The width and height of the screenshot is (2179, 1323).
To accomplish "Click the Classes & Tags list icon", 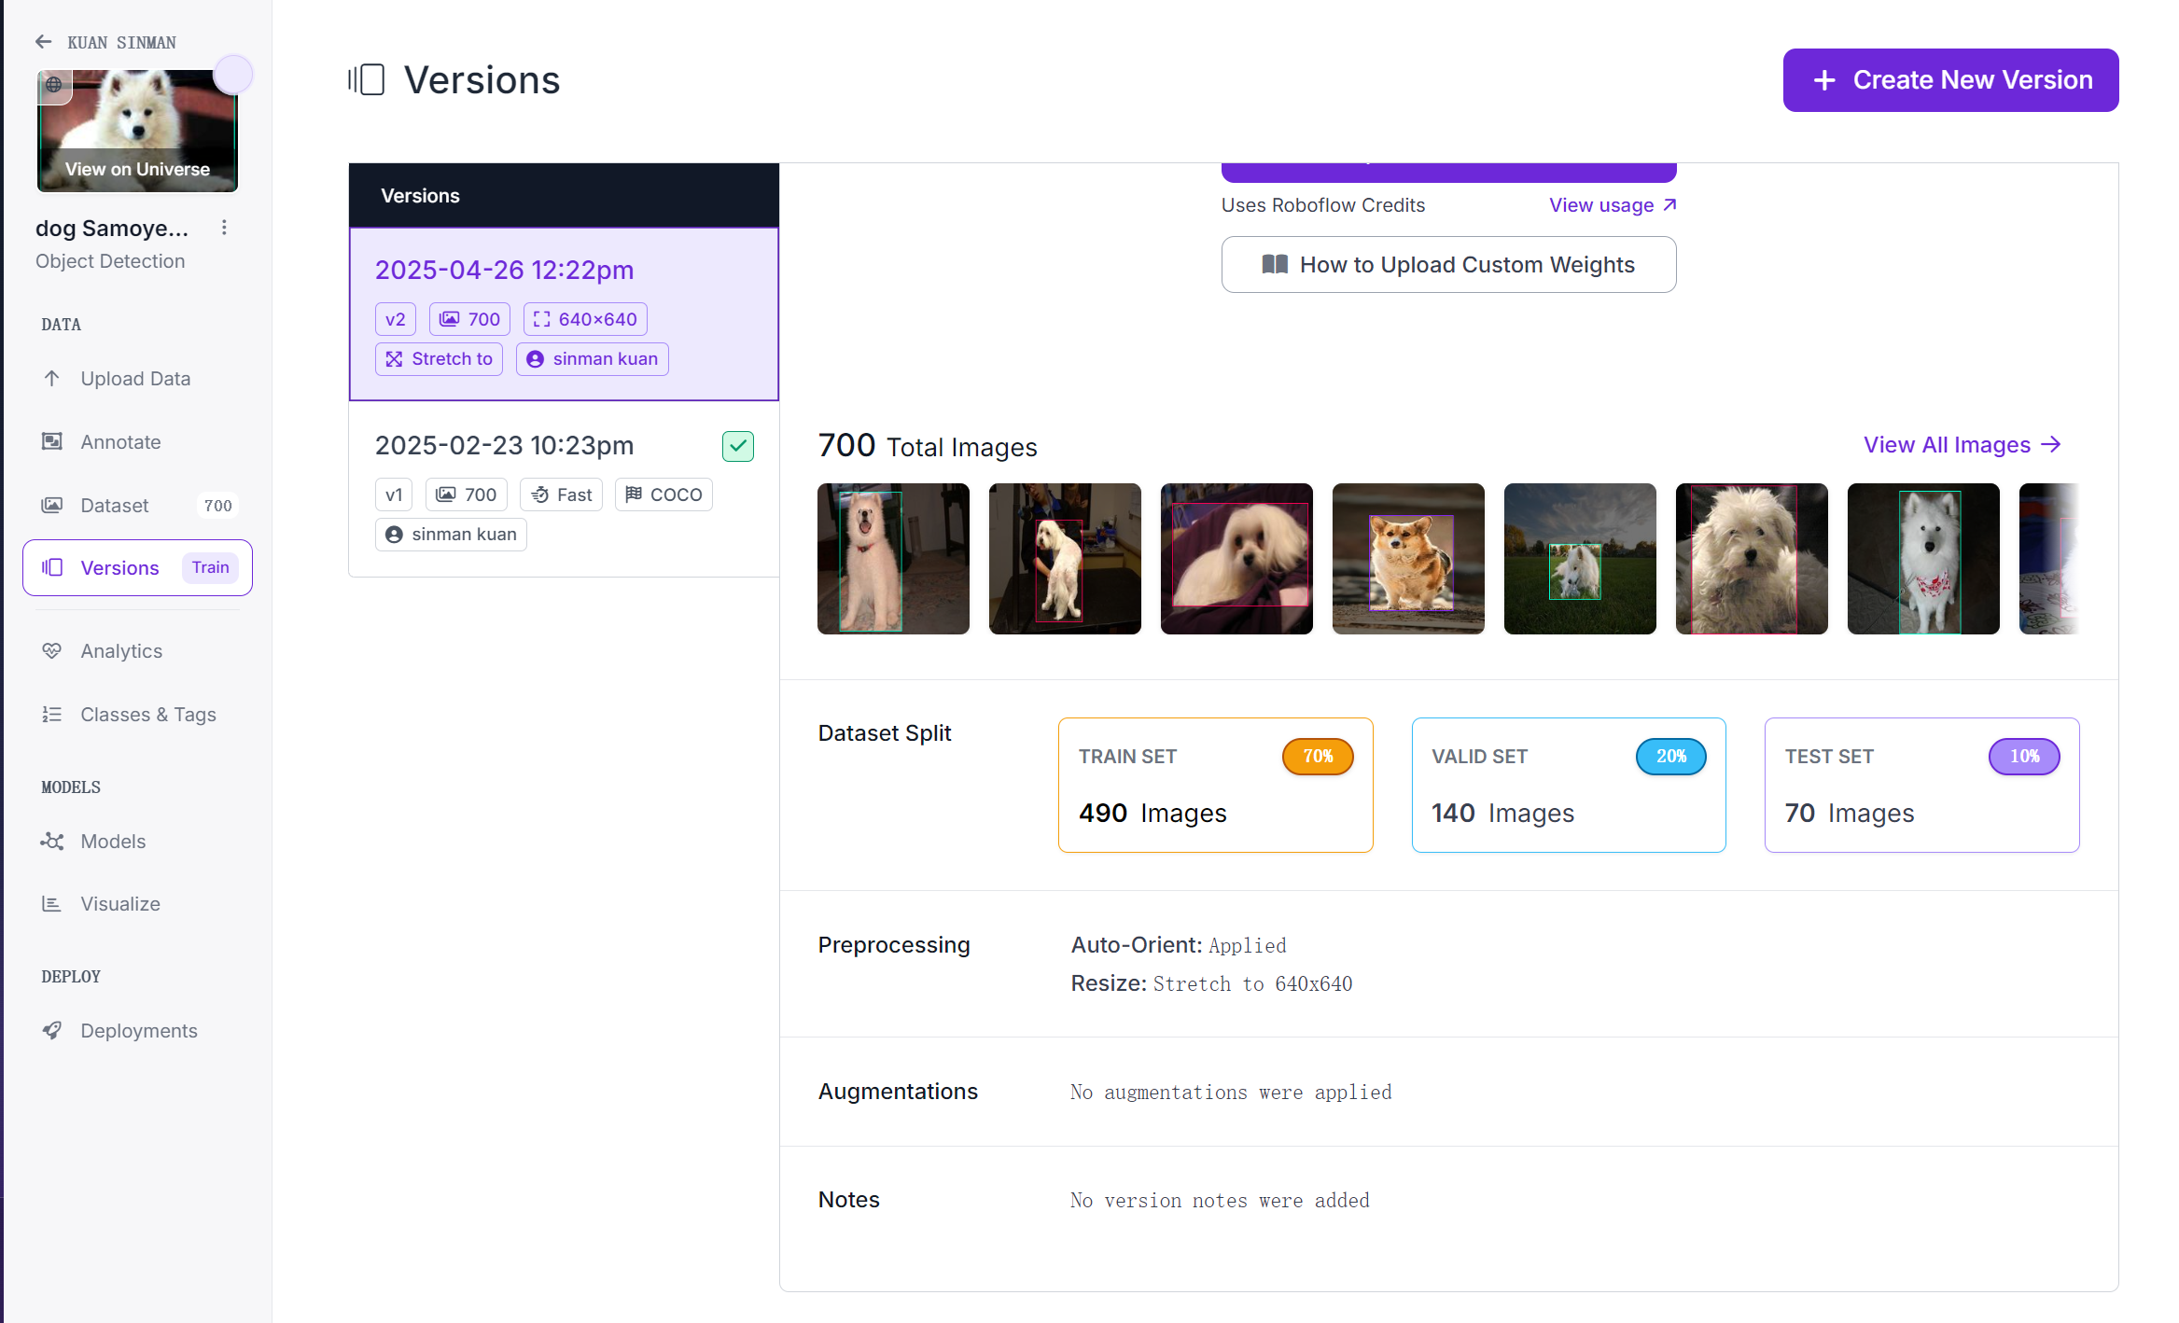I will 52,715.
